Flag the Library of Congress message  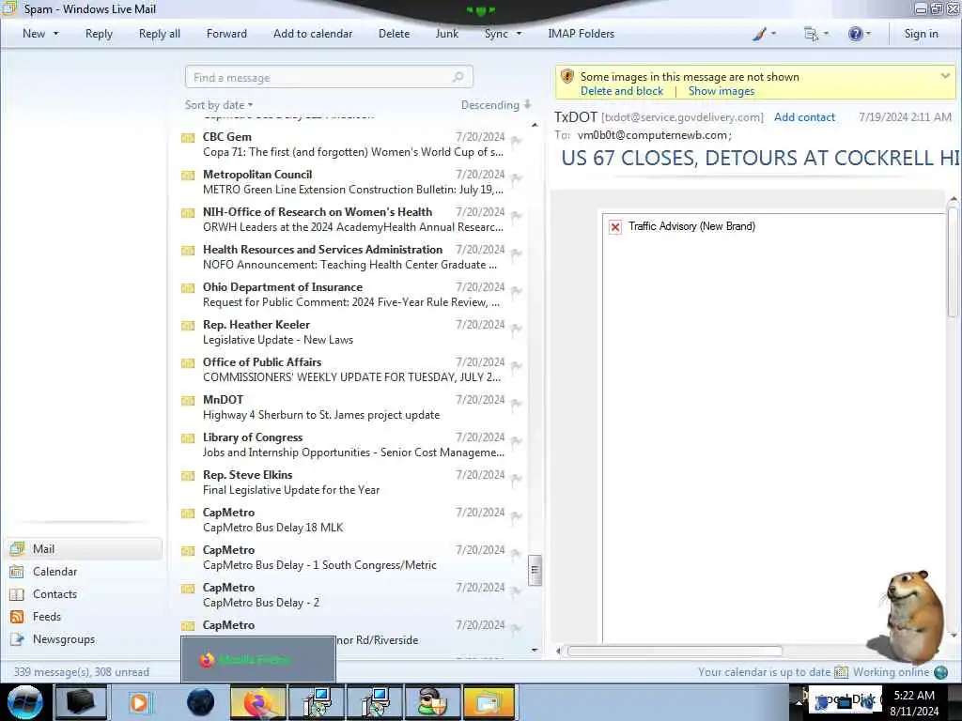pyautogui.click(x=516, y=441)
